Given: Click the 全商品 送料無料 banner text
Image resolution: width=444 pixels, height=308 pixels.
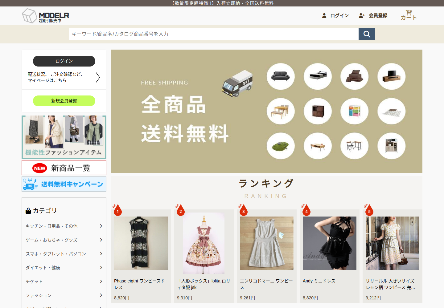Looking at the screenshot, I should (185, 119).
